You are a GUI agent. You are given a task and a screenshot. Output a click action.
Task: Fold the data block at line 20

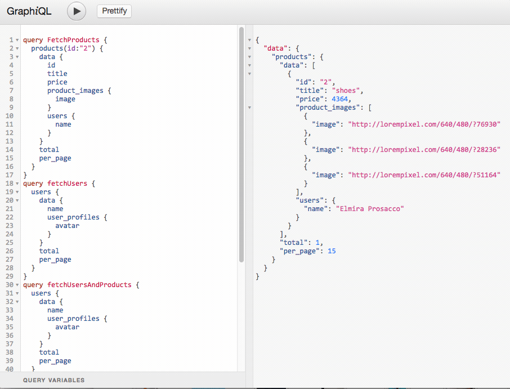tap(17, 200)
